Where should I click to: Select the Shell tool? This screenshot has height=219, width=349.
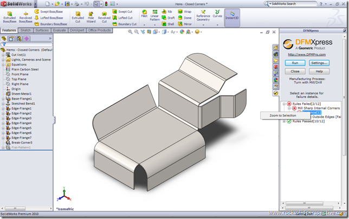[x=168, y=24]
